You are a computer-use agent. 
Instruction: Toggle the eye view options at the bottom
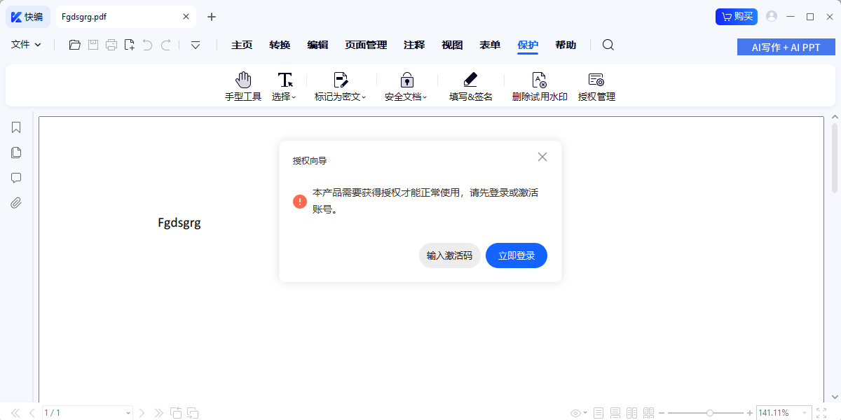click(575, 412)
